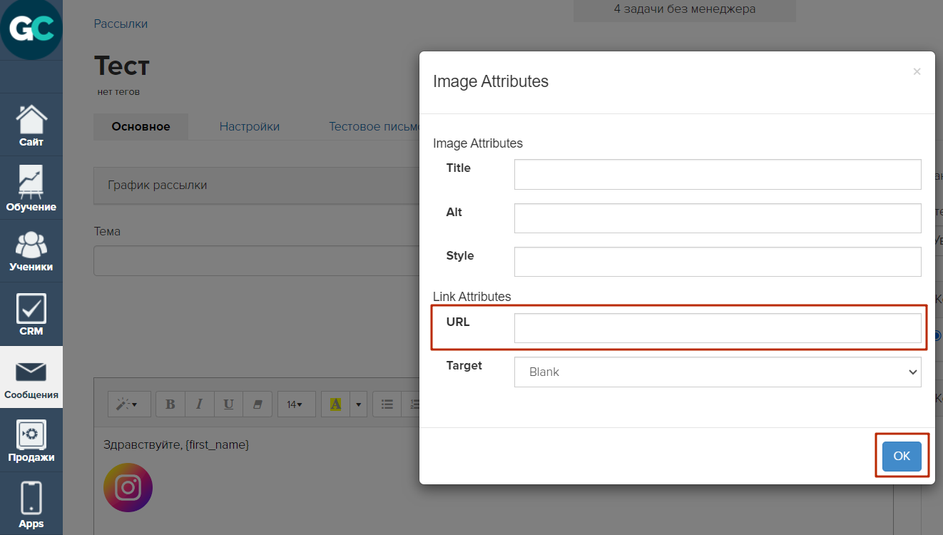Open the Ученики sidebar section
The image size is (943, 535).
point(31,251)
